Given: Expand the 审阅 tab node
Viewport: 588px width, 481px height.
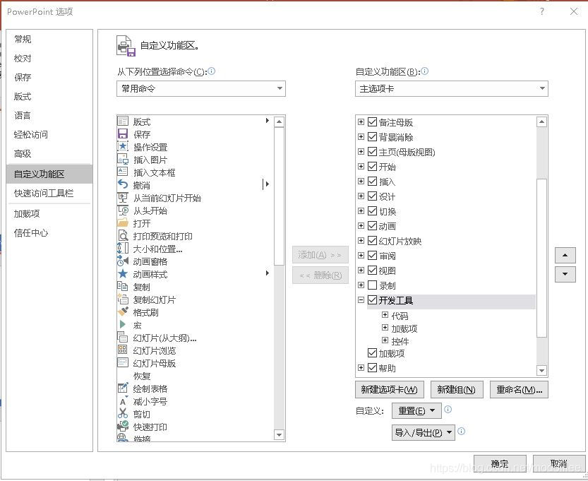Looking at the screenshot, I should [361, 256].
